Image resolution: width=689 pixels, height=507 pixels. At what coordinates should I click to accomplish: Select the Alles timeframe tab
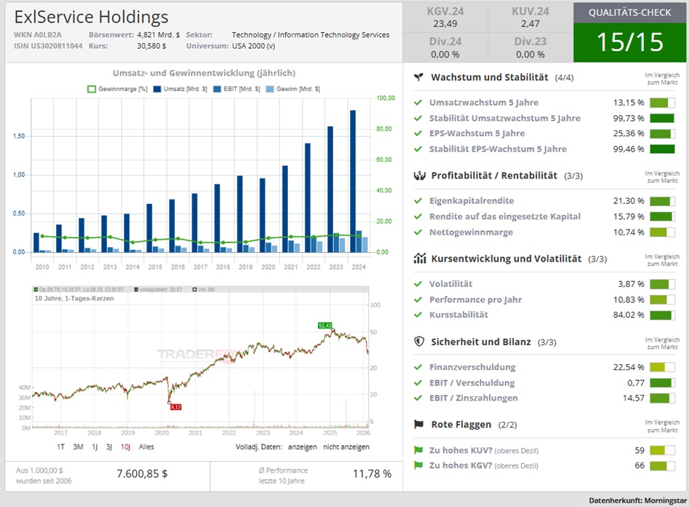click(x=146, y=447)
